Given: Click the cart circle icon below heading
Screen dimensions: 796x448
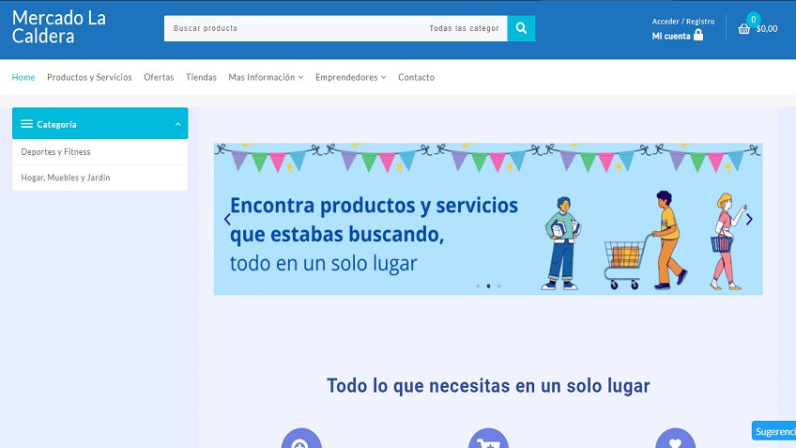Looking at the screenshot, I should coord(488,439).
